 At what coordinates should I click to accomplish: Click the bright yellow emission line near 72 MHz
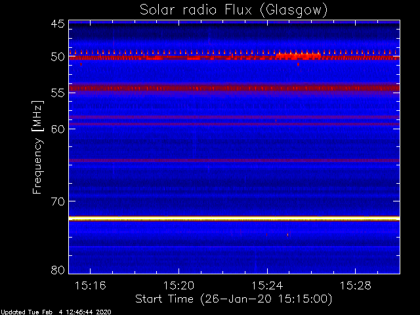234,219
